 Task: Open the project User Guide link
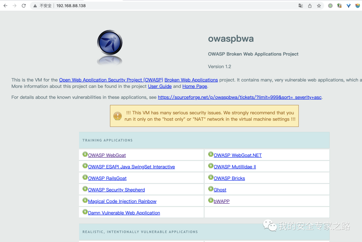pyautogui.click(x=160, y=86)
